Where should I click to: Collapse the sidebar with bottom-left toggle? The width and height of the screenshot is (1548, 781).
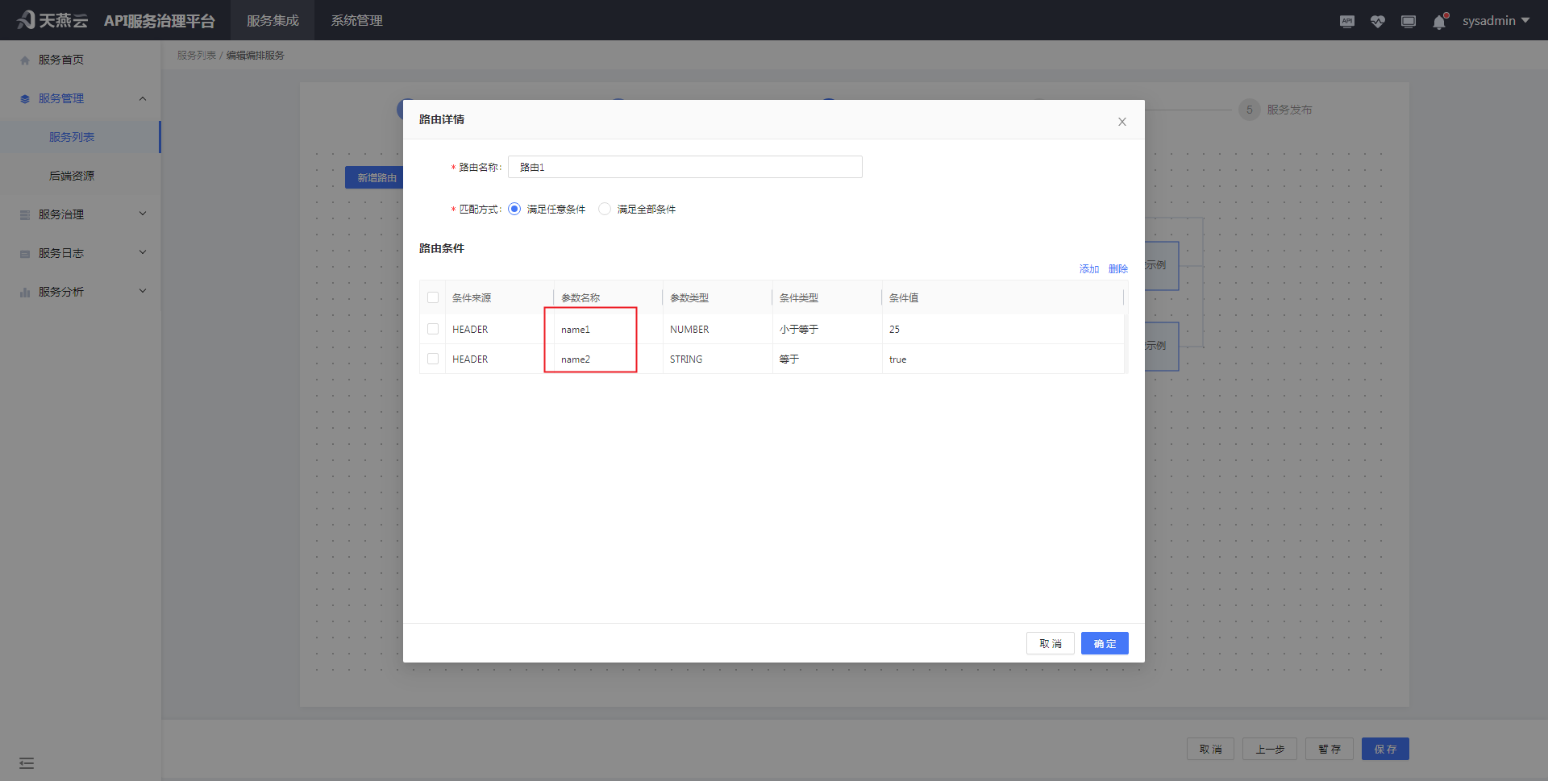click(27, 762)
